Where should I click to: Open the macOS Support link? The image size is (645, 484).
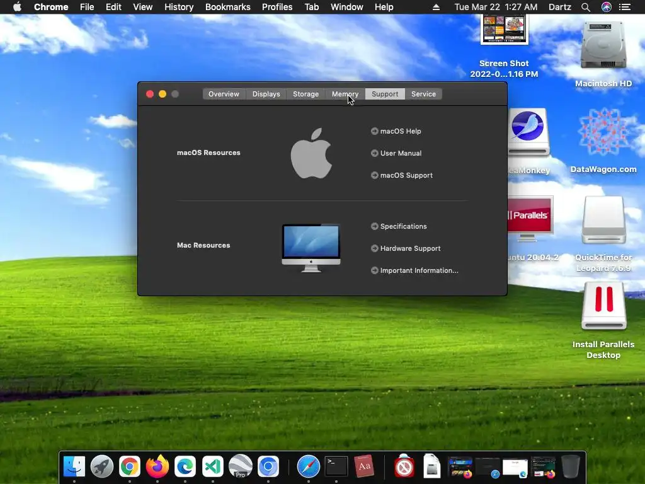pyautogui.click(x=401, y=175)
